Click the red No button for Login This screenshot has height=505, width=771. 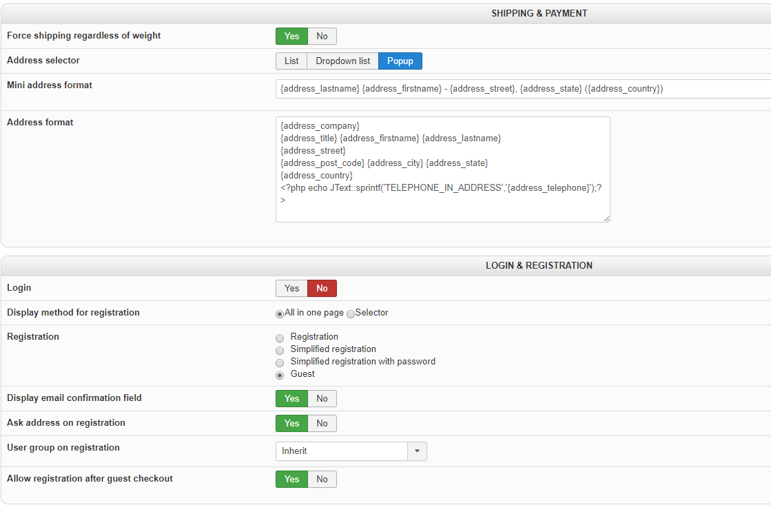point(322,289)
